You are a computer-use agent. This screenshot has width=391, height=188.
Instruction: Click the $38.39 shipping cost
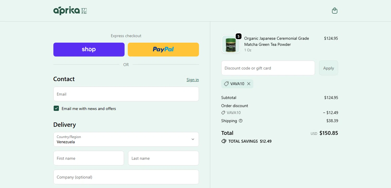(x=332, y=121)
